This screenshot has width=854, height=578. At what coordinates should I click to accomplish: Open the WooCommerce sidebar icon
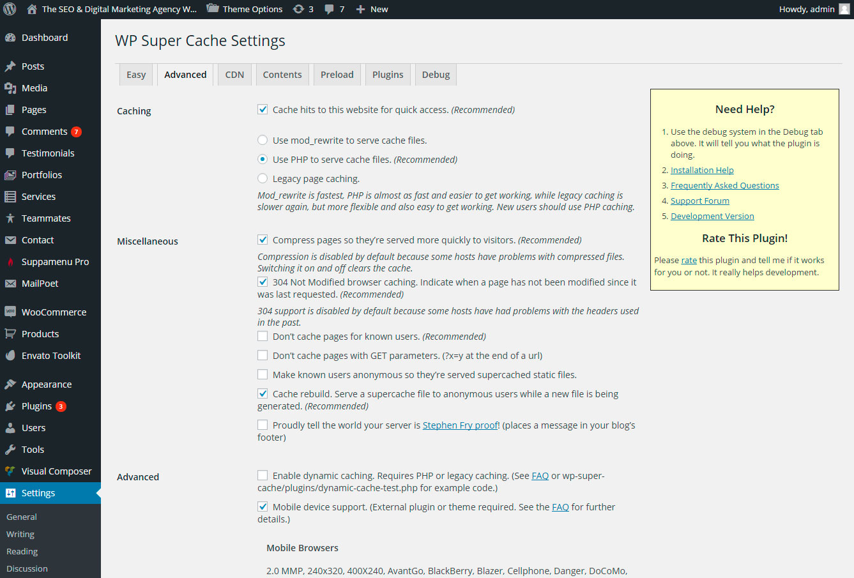10,312
